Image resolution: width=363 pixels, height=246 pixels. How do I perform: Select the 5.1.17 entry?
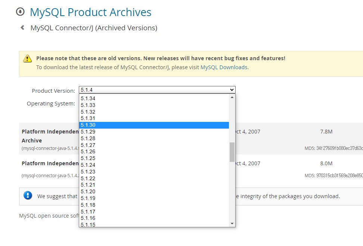[154, 212]
